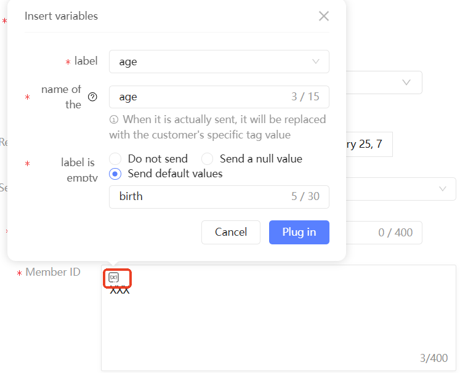Select the Send a null value option
This screenshot has height=373, width=460.
pos(208,159)
